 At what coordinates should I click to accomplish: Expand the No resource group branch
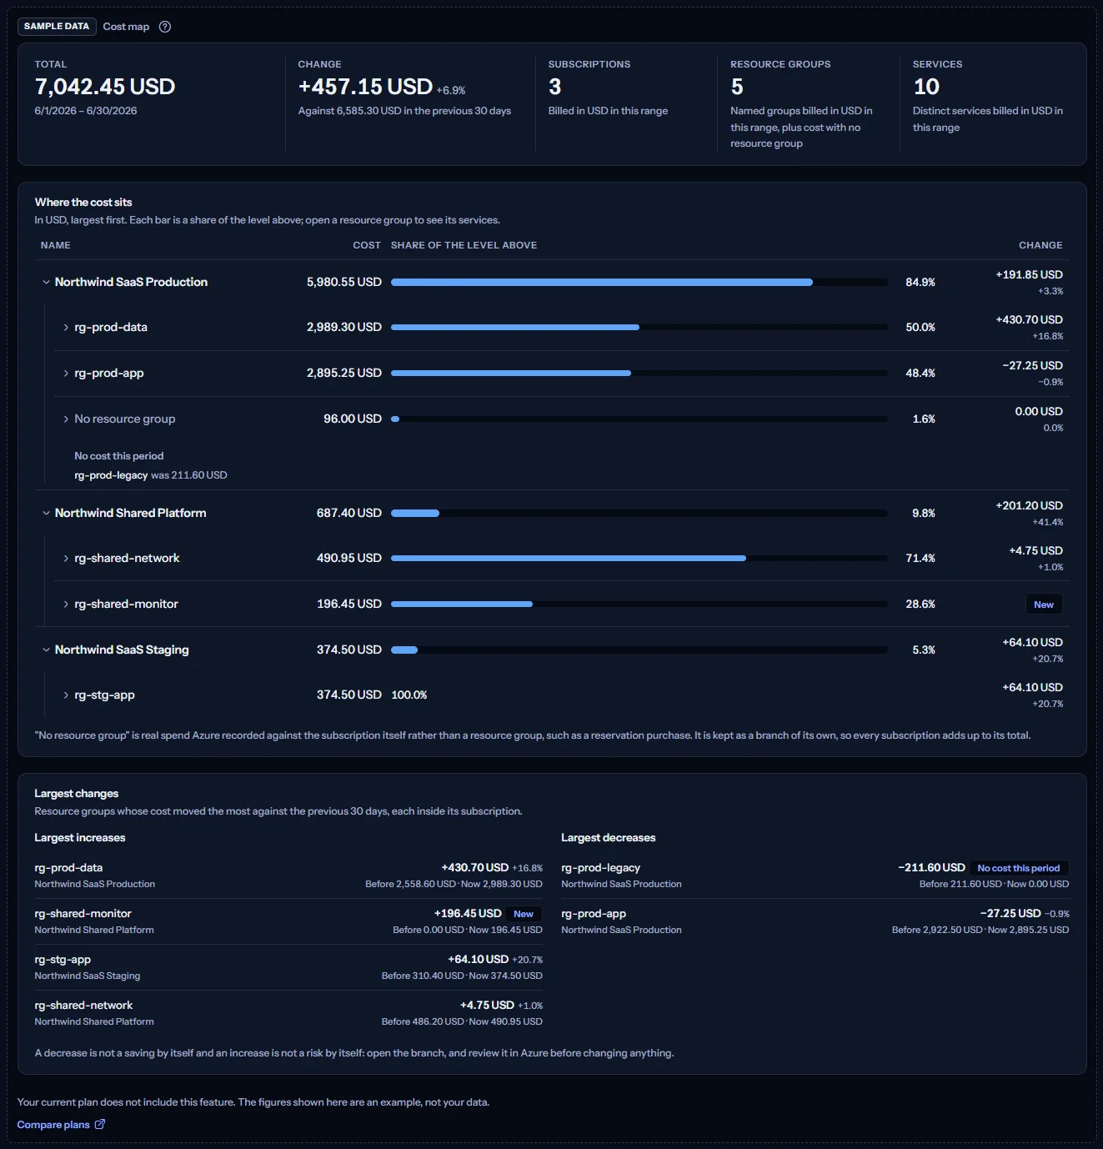point(66,419)
